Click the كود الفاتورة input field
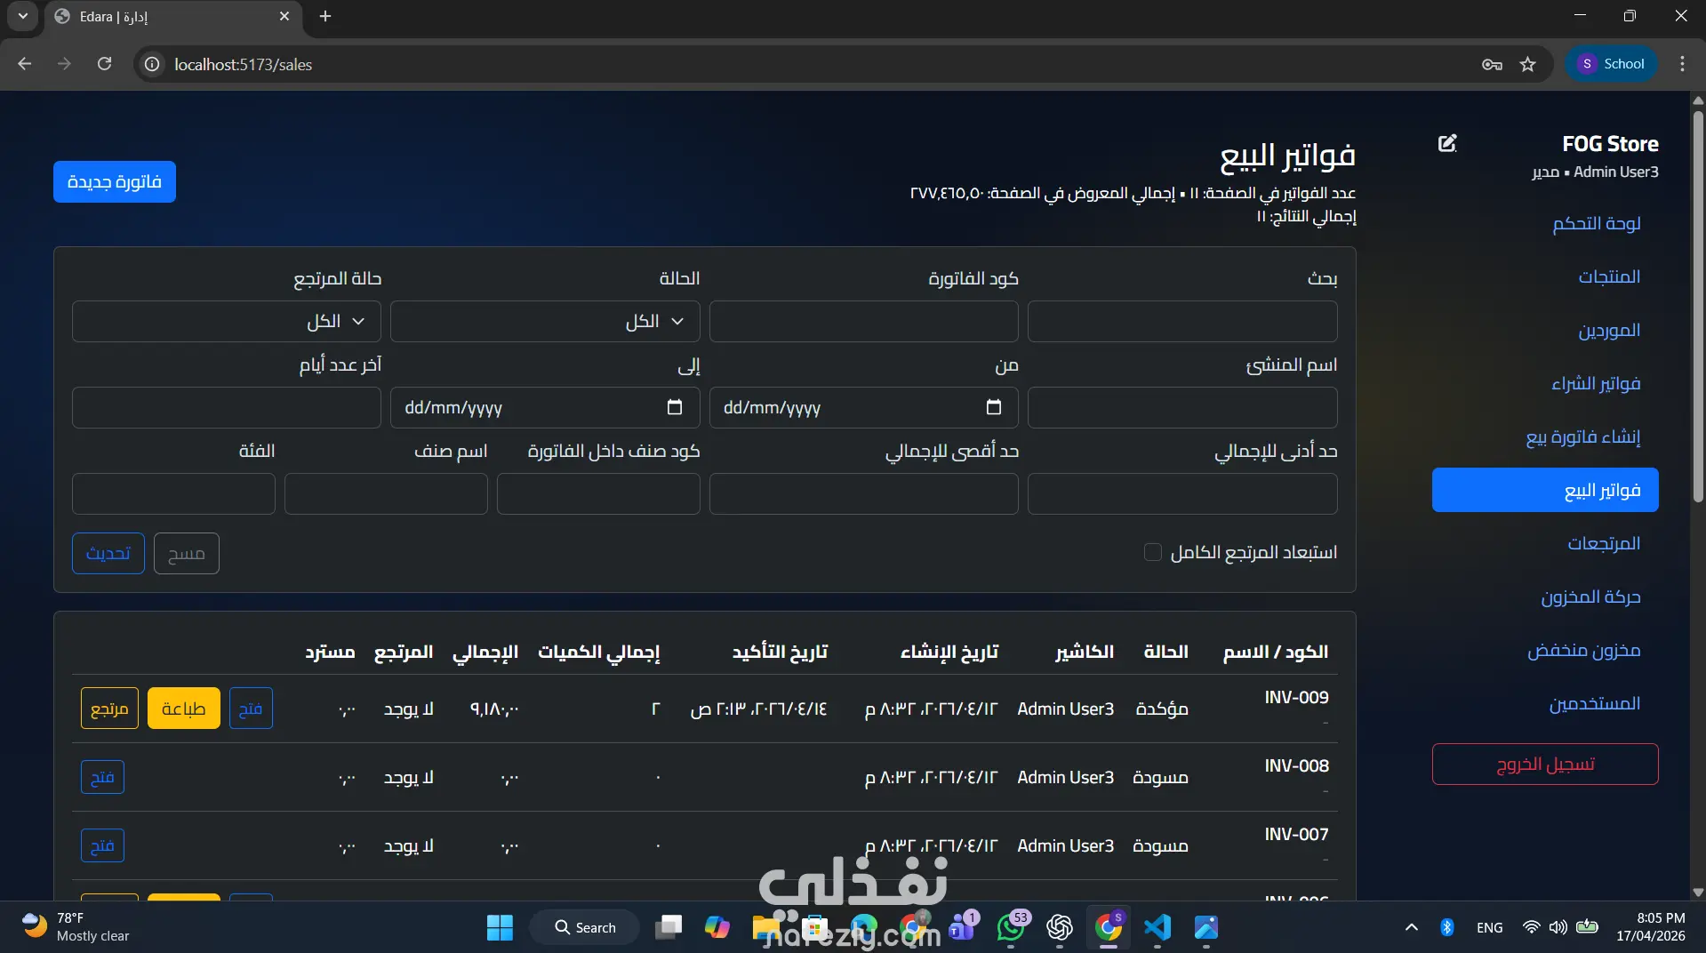Image resolution: width=1706 pixels, height=953 pixels. coord(864,321)
